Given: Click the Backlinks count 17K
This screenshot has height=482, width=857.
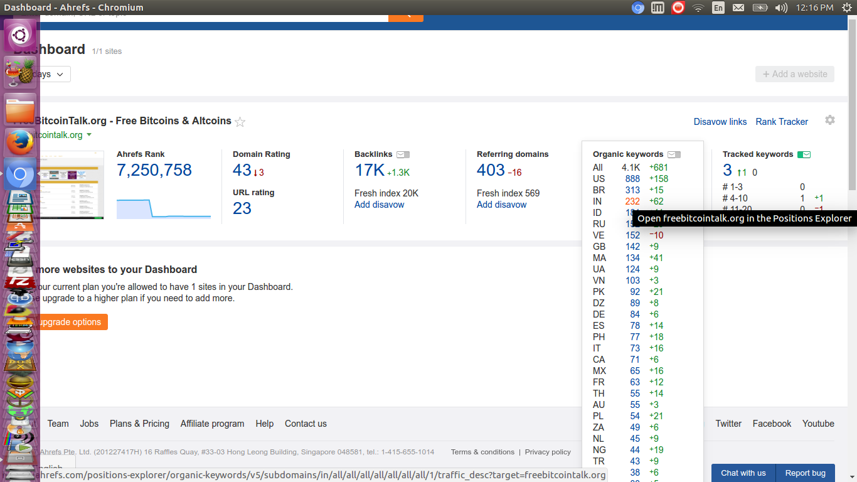Looking at the screenshot, I should click(x=370, y=170).
